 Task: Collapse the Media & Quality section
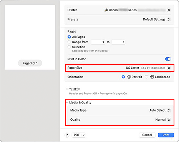pos(67,102)
